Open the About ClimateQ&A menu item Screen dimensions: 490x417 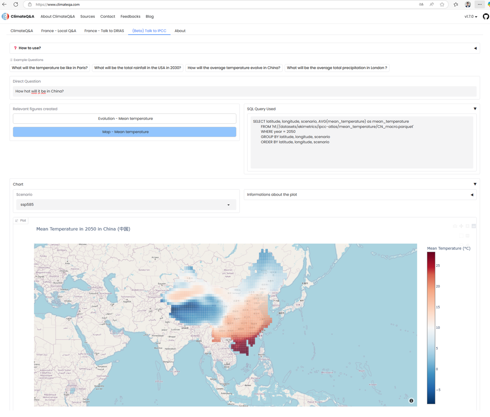58,16
